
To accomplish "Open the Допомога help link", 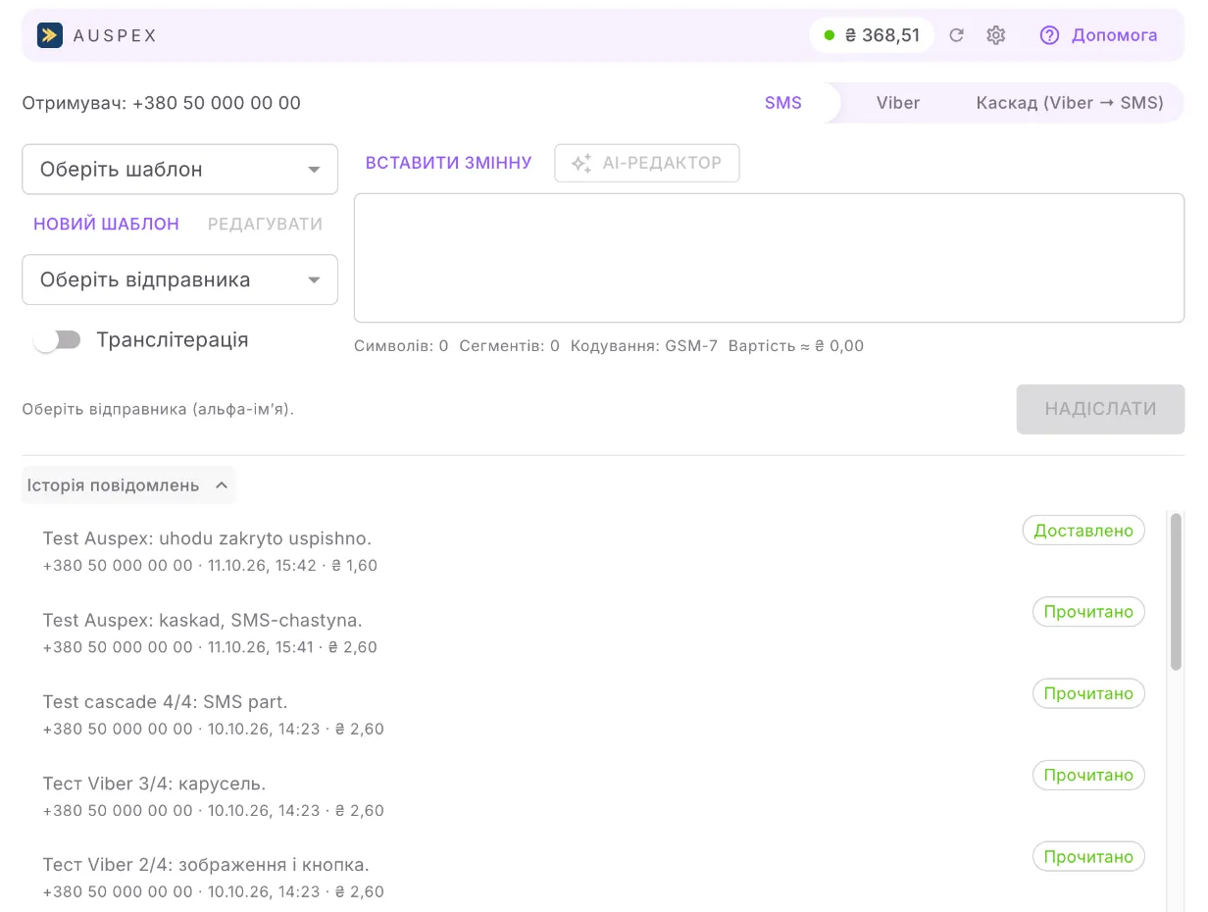I will click(x=1114, y=35).
